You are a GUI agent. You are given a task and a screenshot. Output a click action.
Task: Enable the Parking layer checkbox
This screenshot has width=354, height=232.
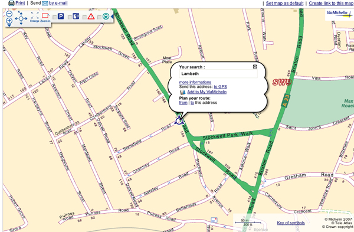(x=54, y=17)
